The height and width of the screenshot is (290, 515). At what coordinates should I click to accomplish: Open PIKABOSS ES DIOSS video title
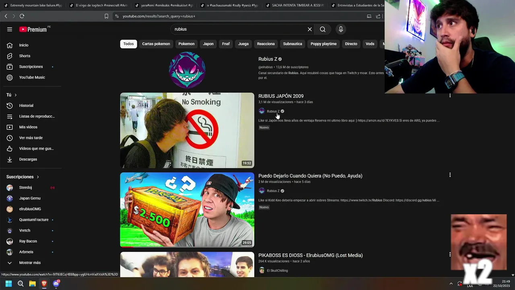coord(311,255)
